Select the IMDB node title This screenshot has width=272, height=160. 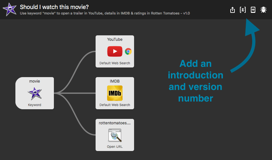tap(115, 81)
